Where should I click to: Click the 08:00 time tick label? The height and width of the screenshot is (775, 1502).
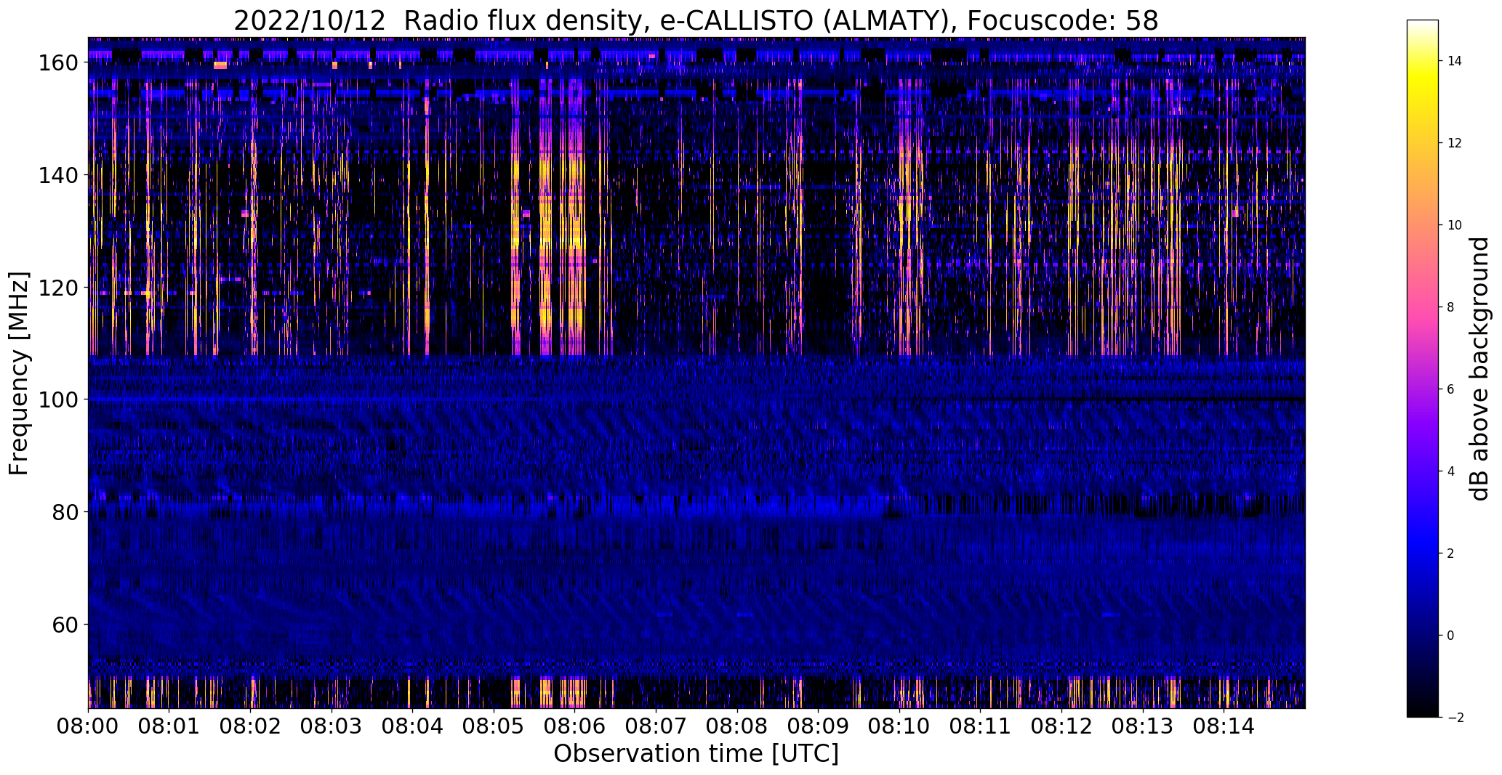click(x=89, y=726)
